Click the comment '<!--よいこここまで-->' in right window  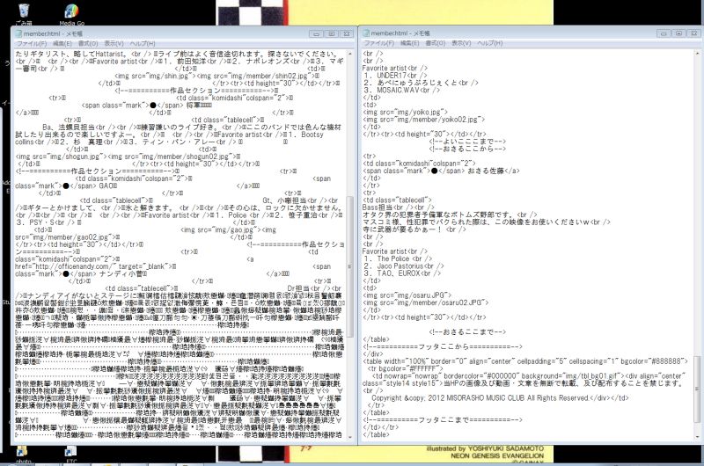[467, 142]
